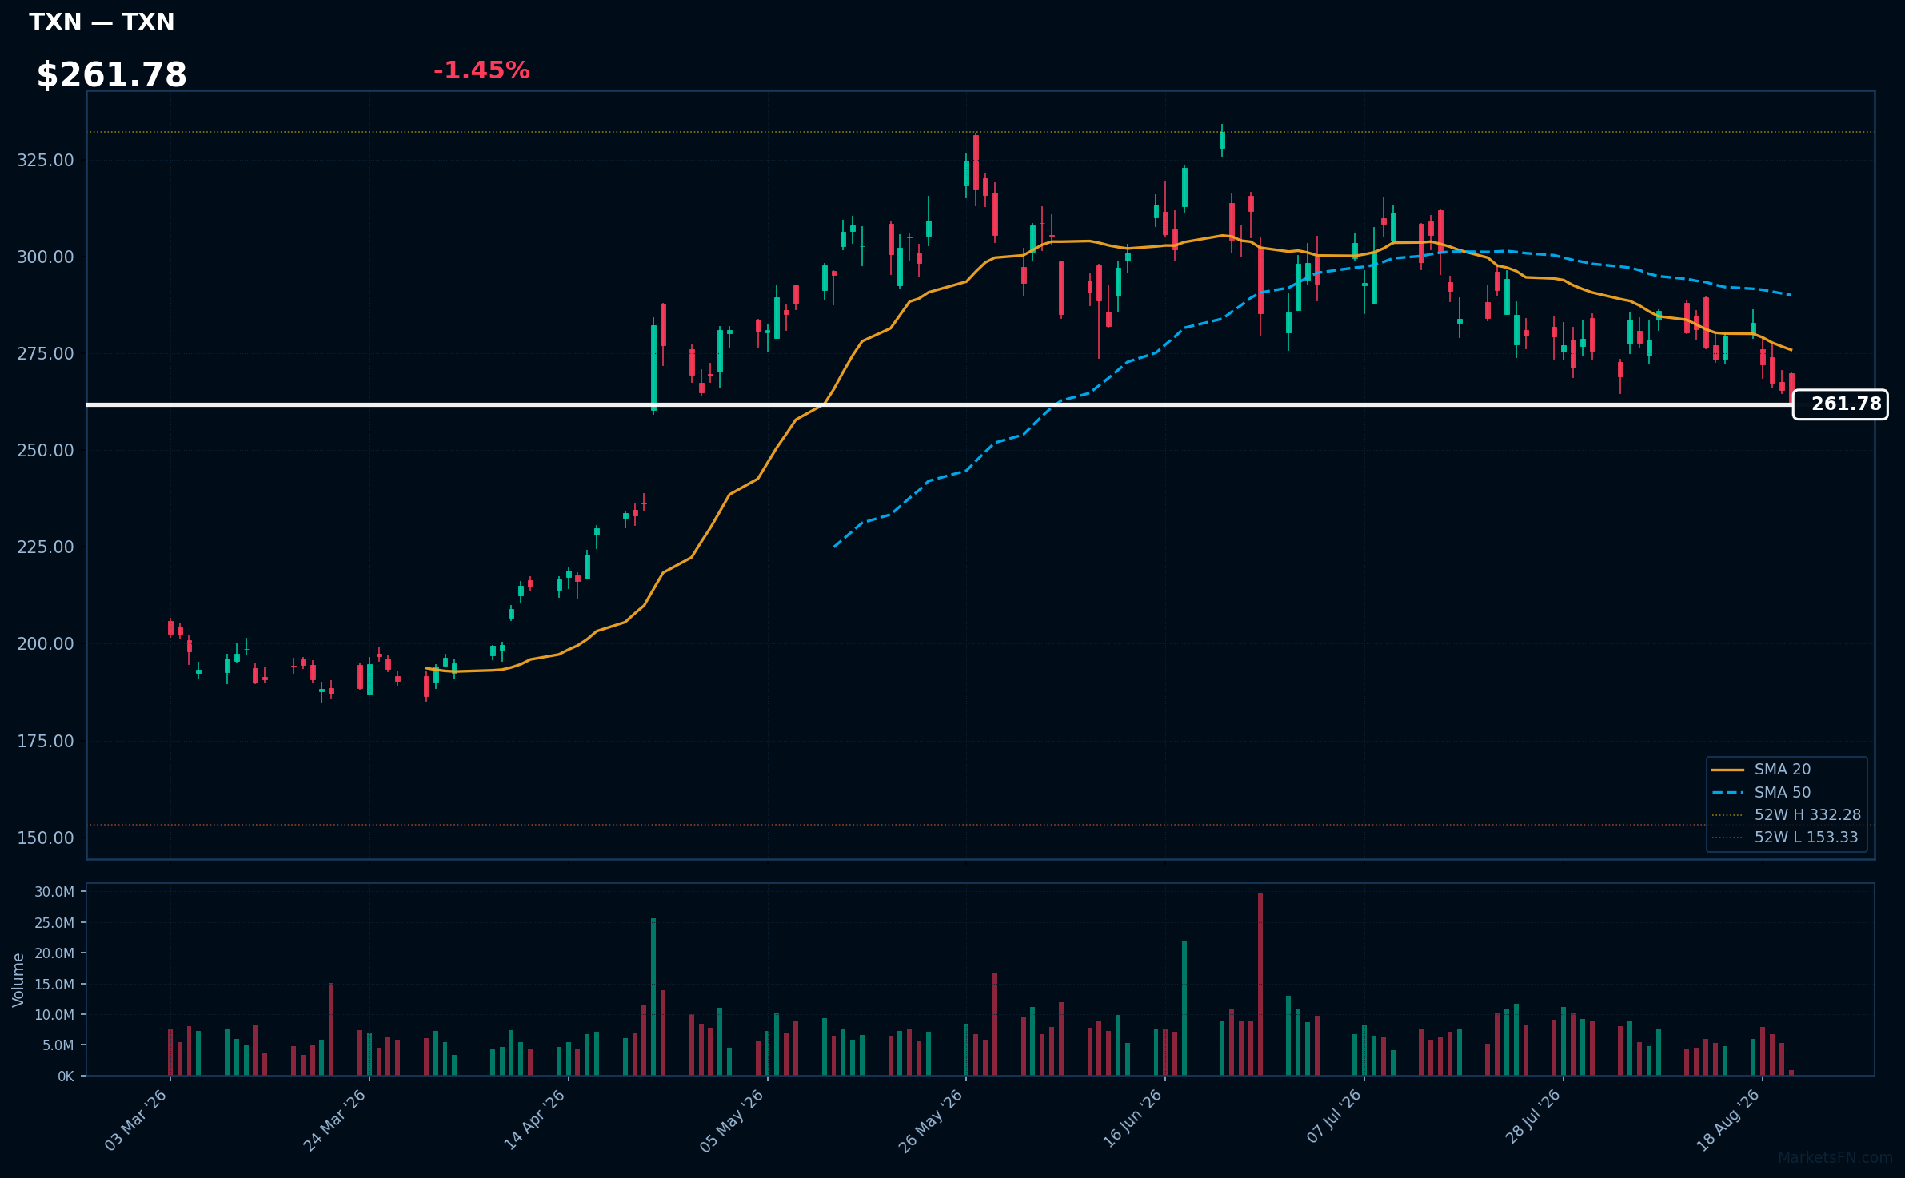Click the 16 Jun '26 date label

click(1132, 1120)
